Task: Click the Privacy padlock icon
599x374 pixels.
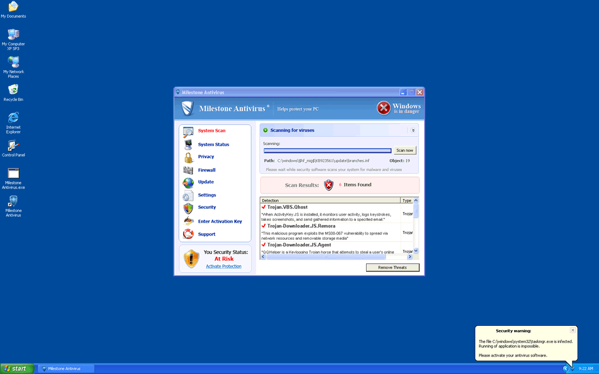Action: (x=188, y=157)
